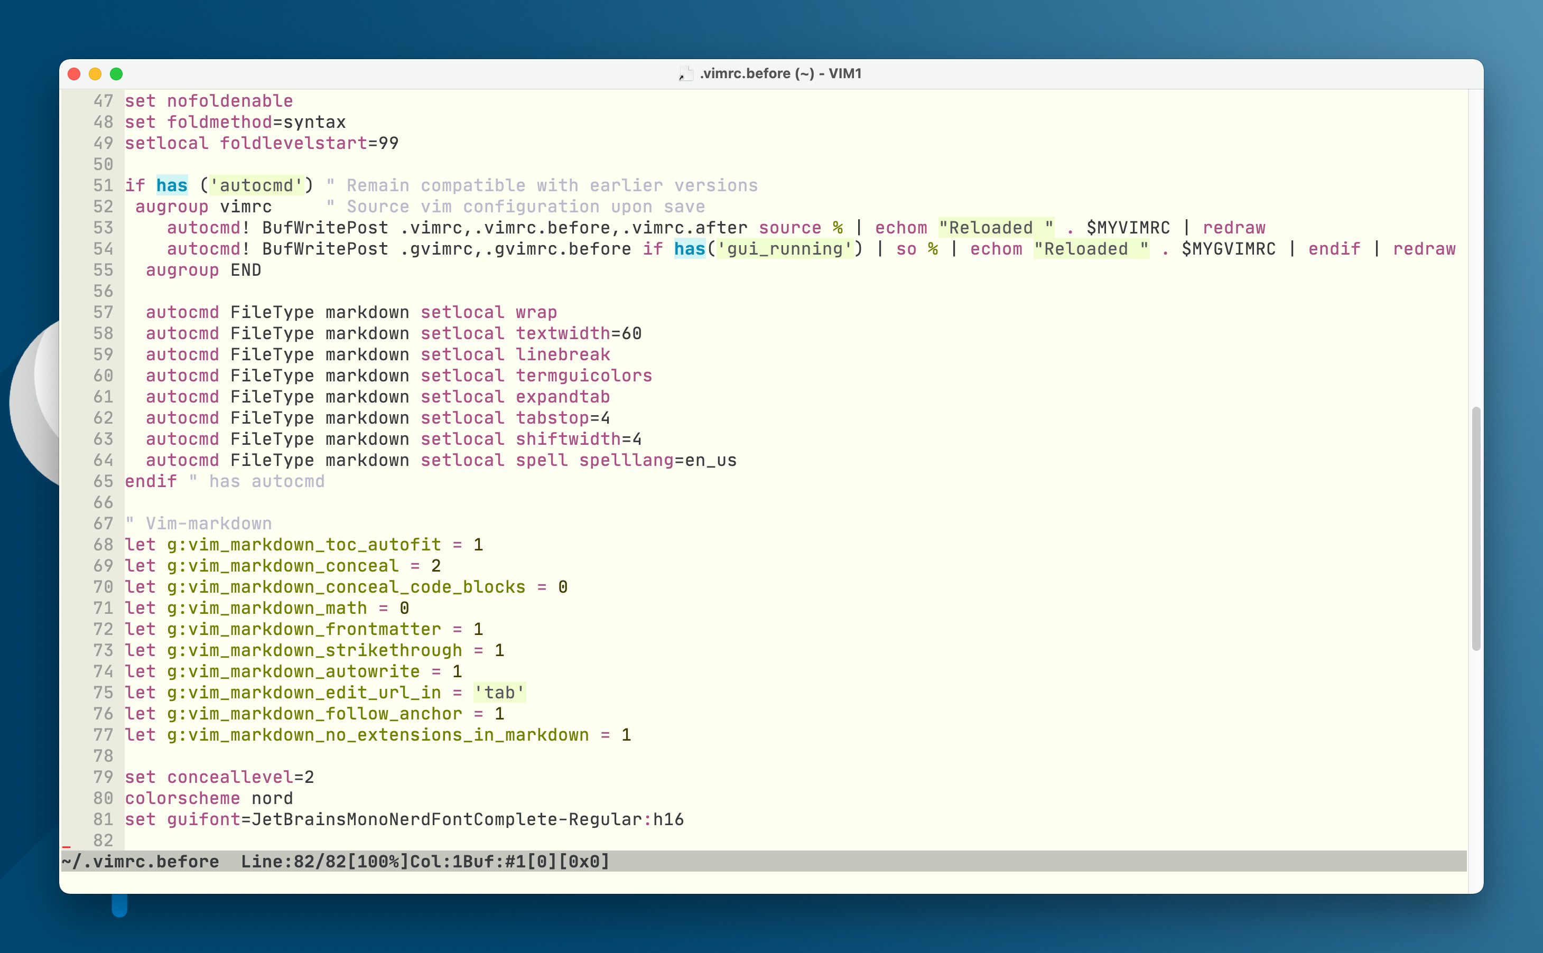Minimize window using the yellow button
The width and height of the screenshot is (1543, 953).
(95, 74)
